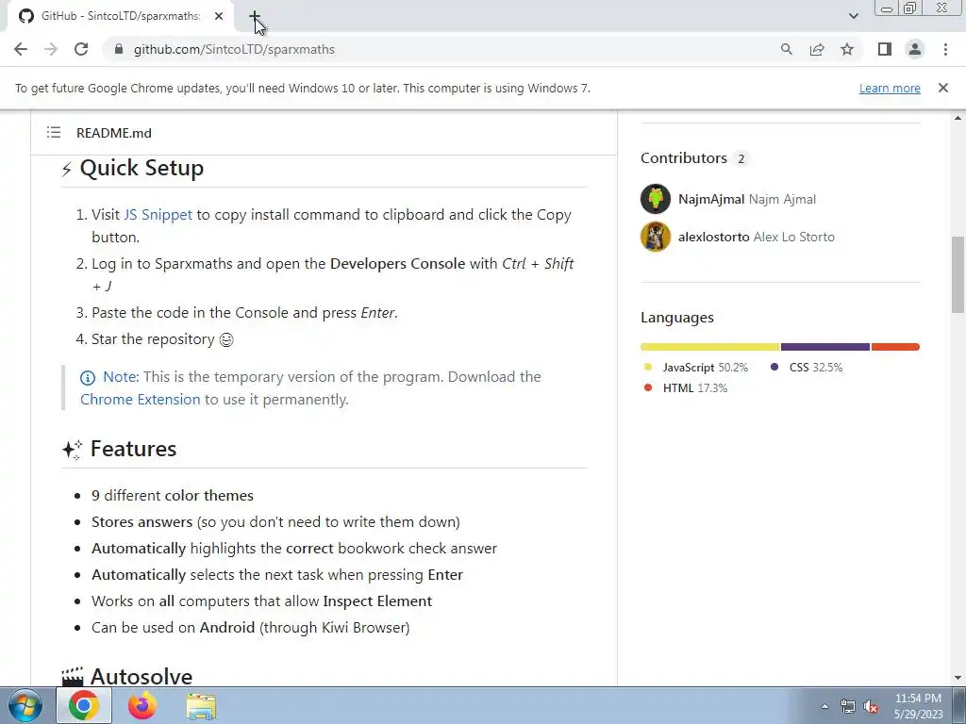This screenshot has width=966, height=724.
Task: Open the Chrome profile avatar
Action: pos(915,49)
